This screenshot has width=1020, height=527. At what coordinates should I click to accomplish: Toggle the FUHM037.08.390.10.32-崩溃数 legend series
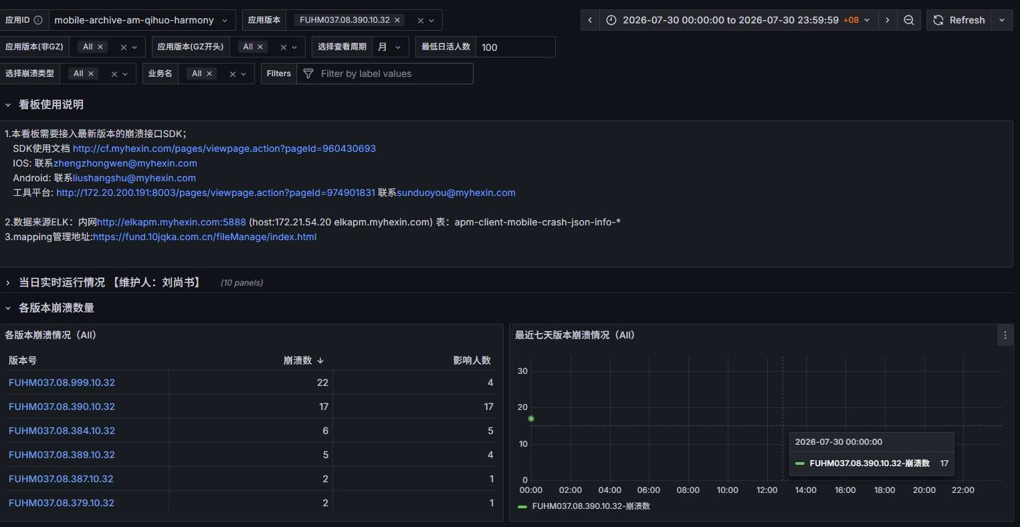[591, 506]
